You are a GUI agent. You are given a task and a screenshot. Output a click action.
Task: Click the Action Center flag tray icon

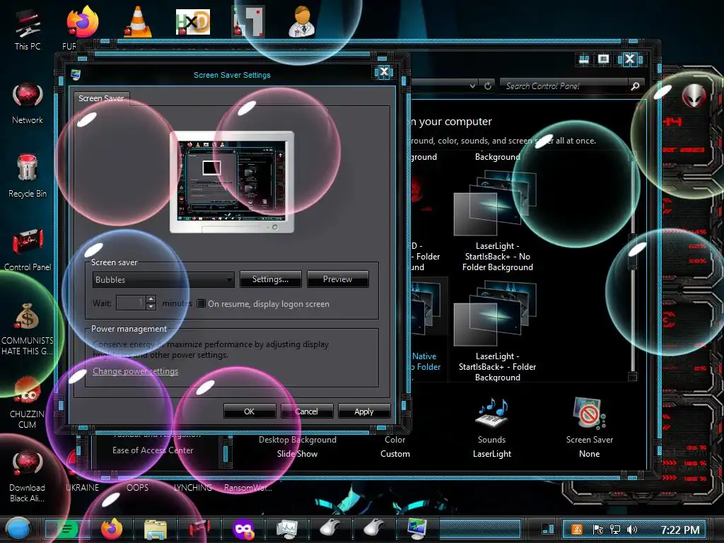click(598, 530)
